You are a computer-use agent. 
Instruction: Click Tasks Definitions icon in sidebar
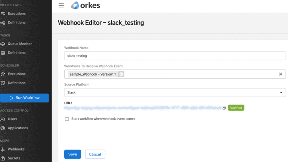3,53
